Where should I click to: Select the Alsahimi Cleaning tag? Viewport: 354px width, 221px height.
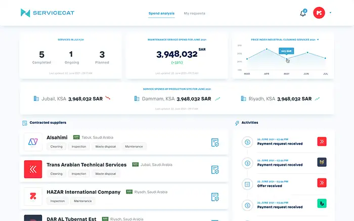click(57, 146)
